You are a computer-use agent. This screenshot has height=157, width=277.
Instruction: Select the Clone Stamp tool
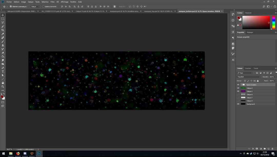(3, 45)
